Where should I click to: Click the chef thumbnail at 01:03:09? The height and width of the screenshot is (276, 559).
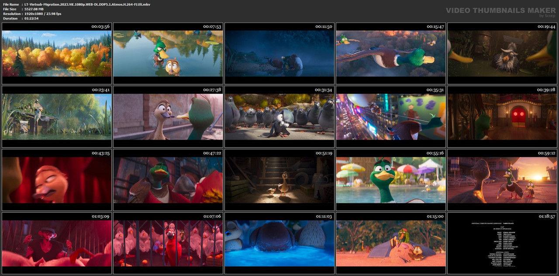(57, 243)
